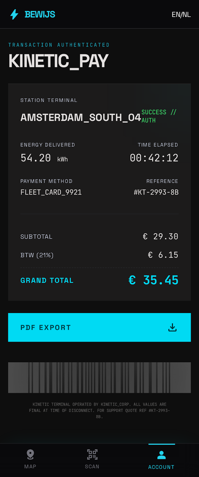
Task: Click the Grand Total amount € 35.45
Action: pyautogui.click(x=153, y=280)
